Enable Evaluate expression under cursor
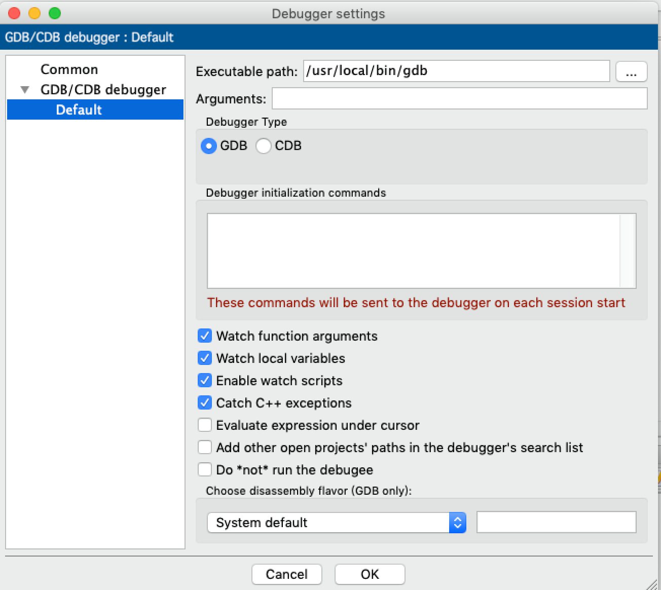 click(205, 425)
